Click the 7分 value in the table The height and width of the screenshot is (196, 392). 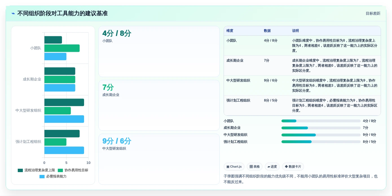point(267,60)
